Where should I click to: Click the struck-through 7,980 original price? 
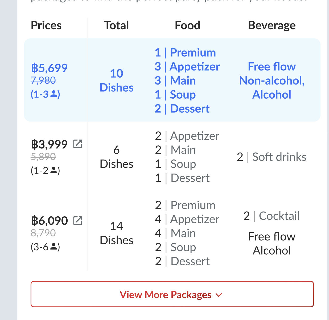click(43, 80)
